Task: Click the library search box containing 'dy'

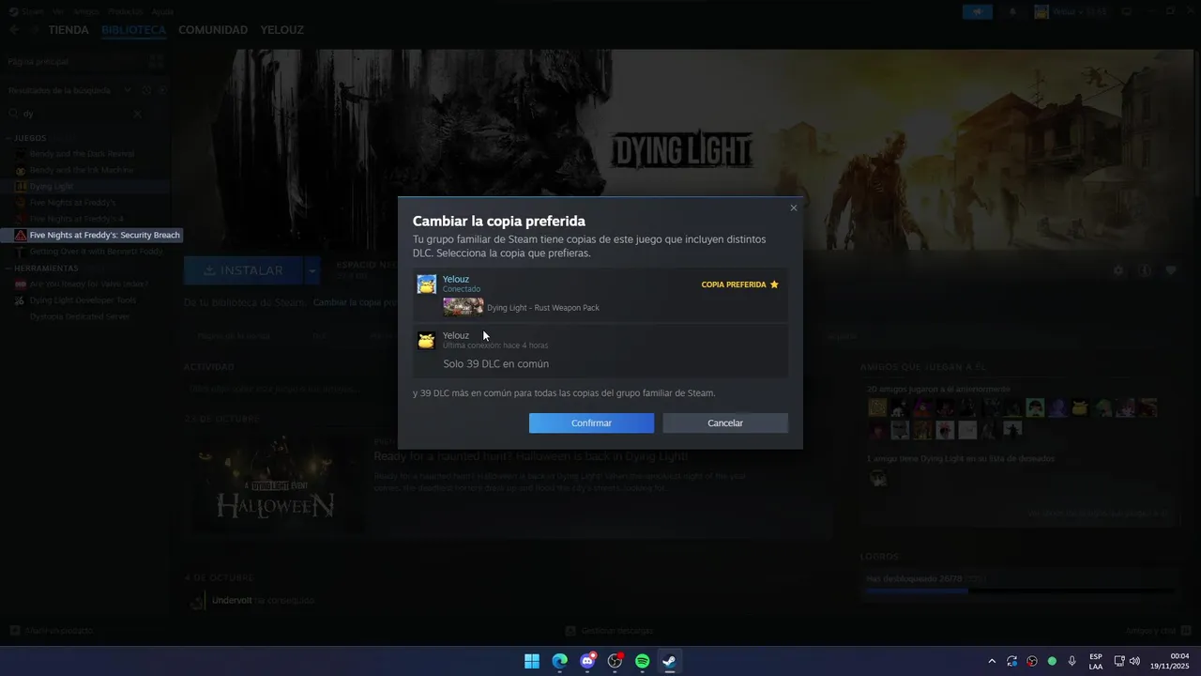Action: point(75,114)
